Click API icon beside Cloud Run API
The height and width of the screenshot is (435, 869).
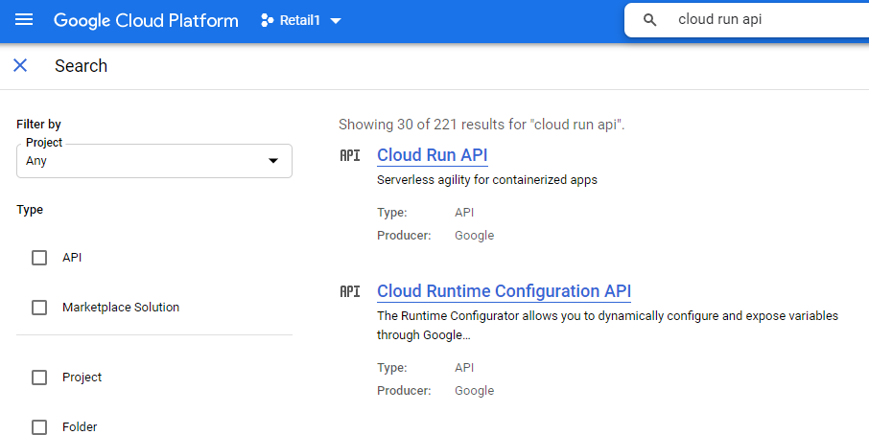350,155
